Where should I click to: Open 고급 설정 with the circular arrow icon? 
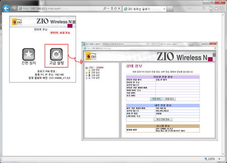(x=56, y=54)
